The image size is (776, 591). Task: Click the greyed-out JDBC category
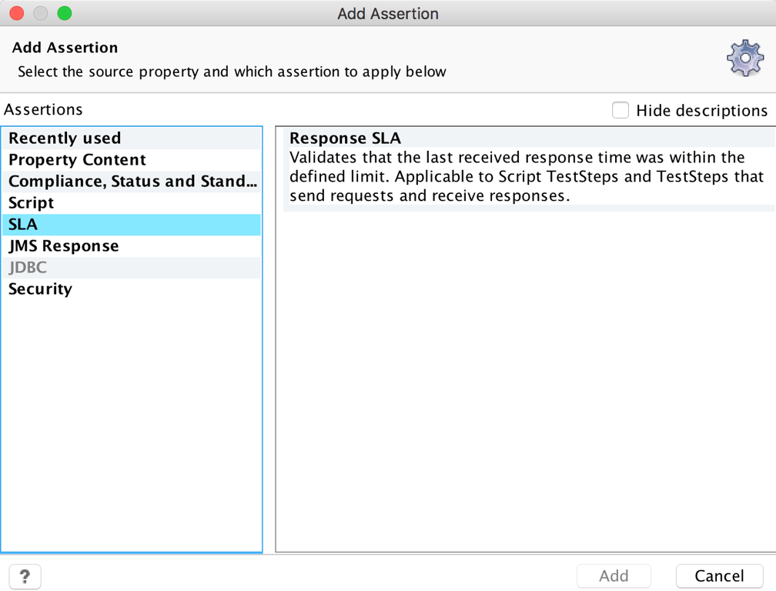click(x=28, y=268)
